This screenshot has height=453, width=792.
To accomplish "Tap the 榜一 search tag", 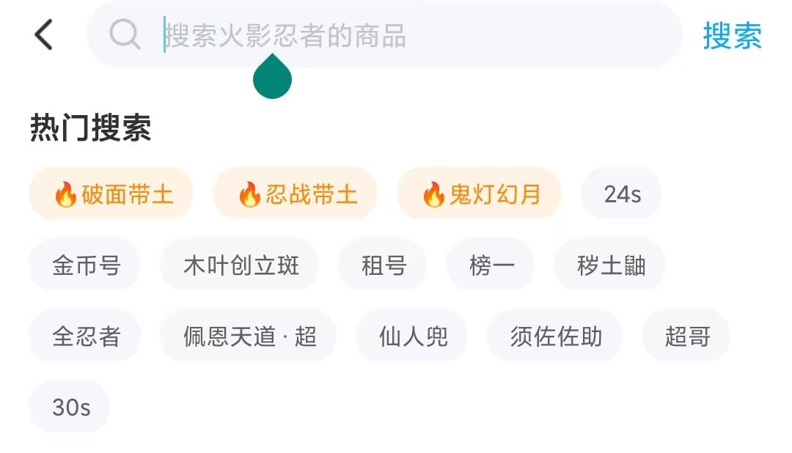I will 491,265.
